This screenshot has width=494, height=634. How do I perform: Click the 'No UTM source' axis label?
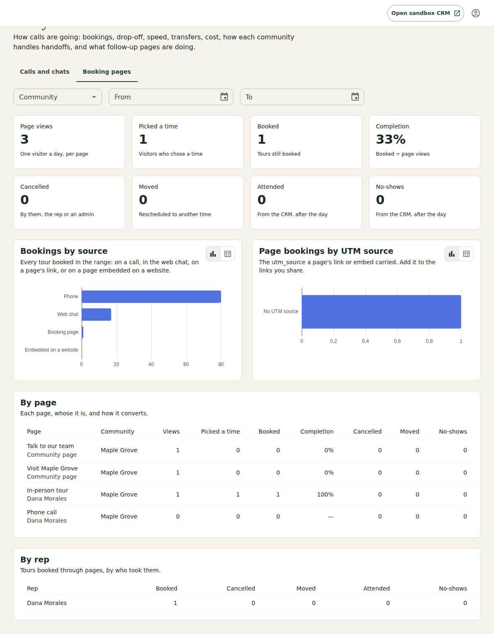coord(281,311)
